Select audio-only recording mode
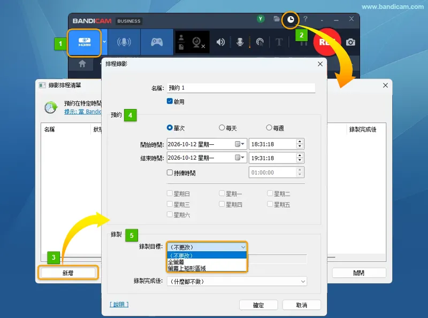Image resolution: width=428 pixels, height=318 pixels. click(x=124, y=42)
